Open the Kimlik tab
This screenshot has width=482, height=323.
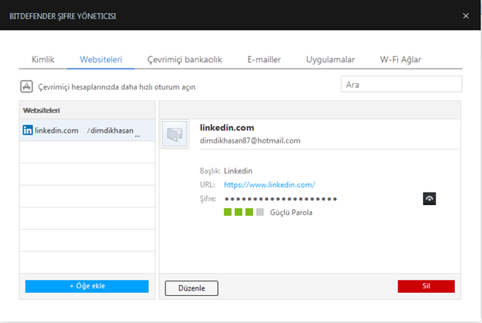click(x=43, y=59)
